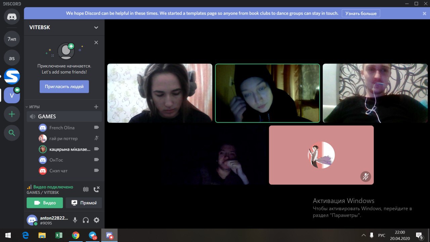This screenshot has width=430, height=242.
Task: Close the add-friends invite card
Action: 96,43
